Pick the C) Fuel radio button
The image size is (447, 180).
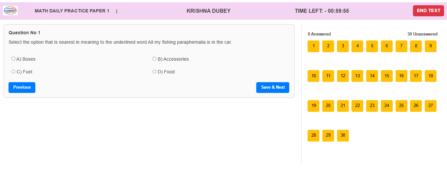pos(13,72)
